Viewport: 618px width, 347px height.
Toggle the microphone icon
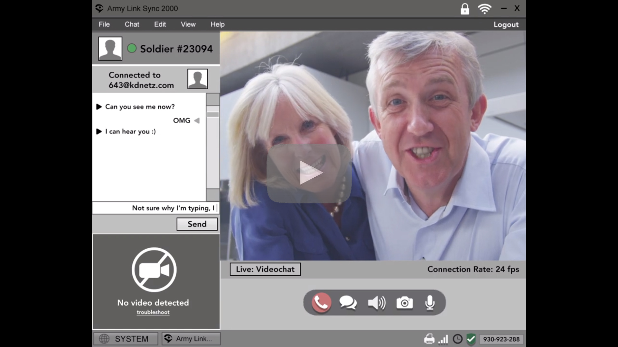[430, 303]
